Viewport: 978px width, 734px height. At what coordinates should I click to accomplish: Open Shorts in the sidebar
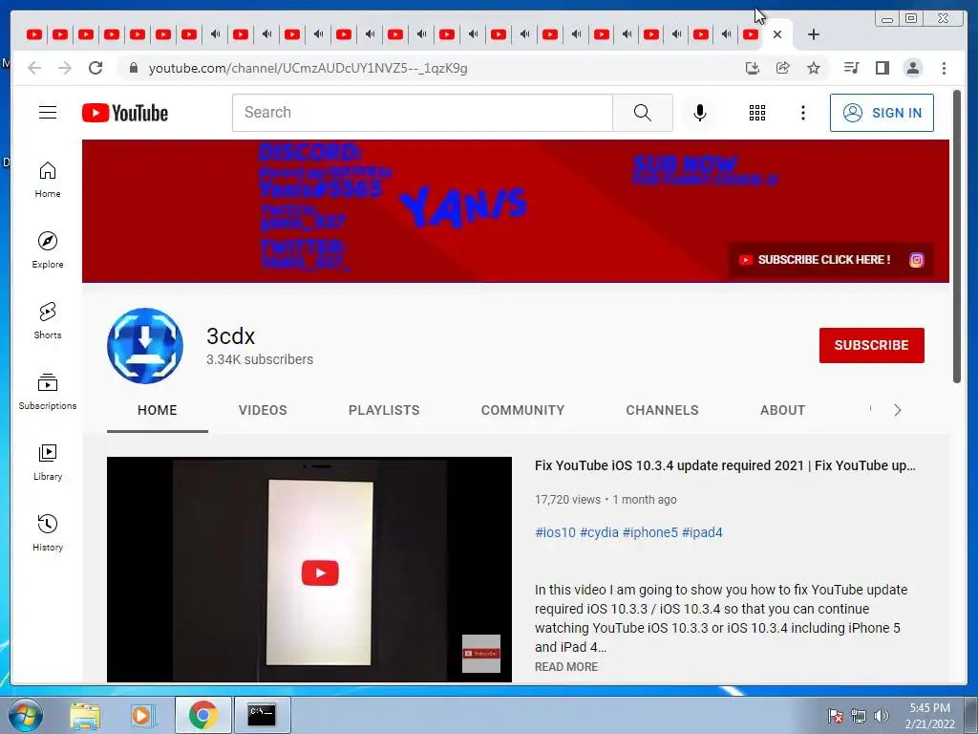tap(48, 321)
